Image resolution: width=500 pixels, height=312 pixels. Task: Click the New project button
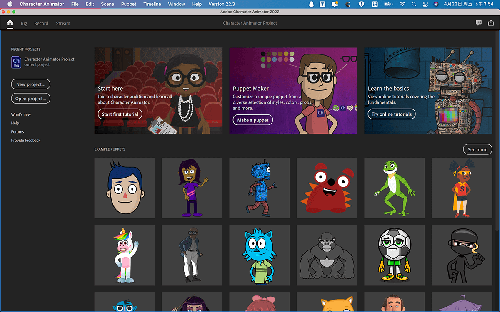(31, 84)
